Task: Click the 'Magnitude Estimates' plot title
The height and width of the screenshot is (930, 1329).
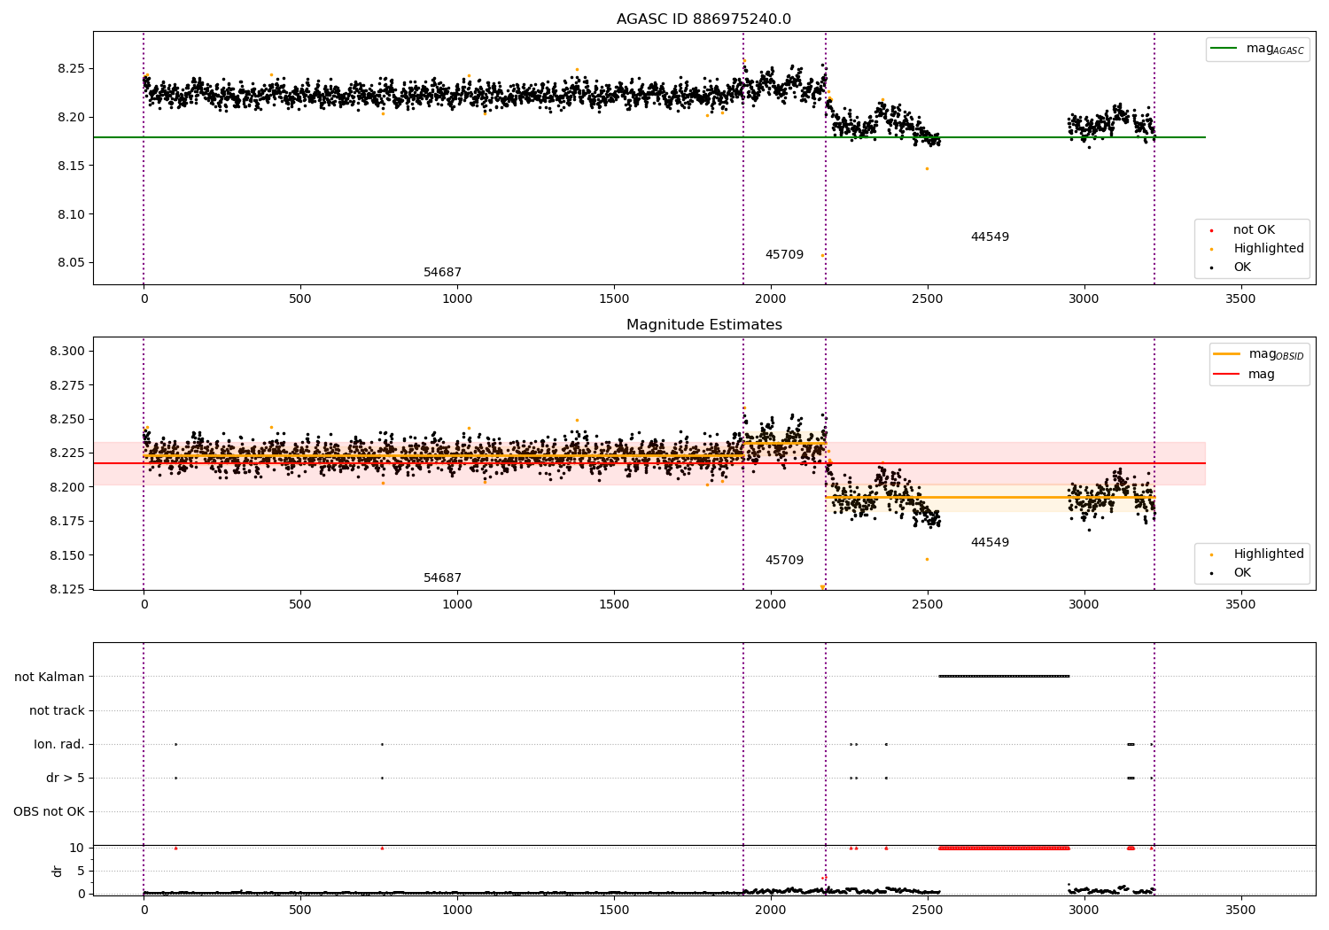Action: point(703,325)
